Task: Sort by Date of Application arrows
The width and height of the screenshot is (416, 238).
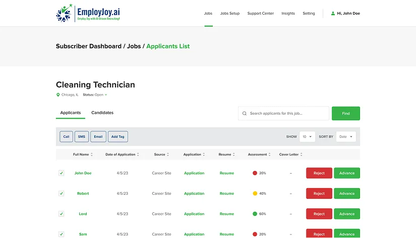Action: click(x=138, y=154)
